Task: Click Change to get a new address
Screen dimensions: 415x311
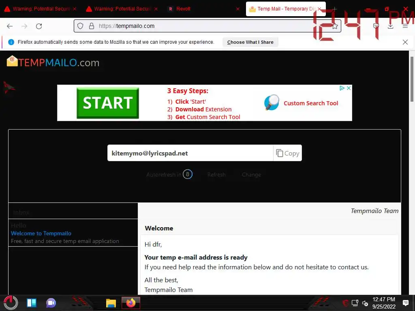Action: (251, 175)
